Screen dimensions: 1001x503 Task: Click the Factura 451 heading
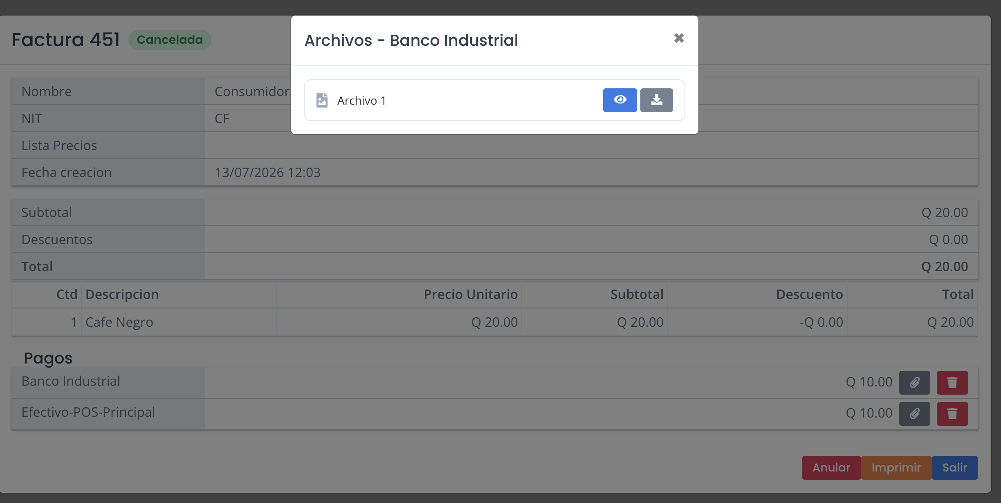point(65,40)
